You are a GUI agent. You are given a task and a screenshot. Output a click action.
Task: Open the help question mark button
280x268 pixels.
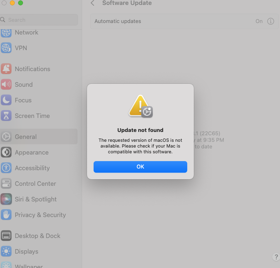(276, 257)
